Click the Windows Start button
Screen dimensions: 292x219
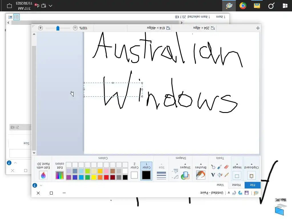point(285,6)
